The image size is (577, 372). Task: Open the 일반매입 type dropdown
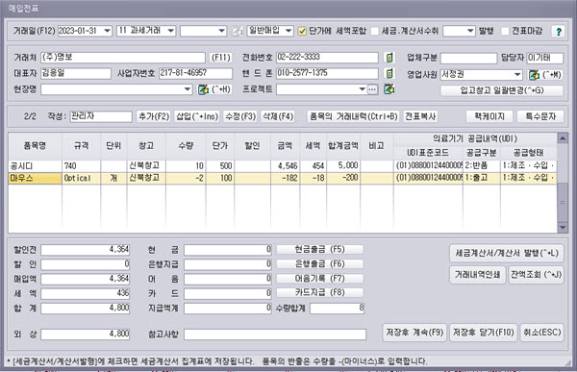point(288,31)
